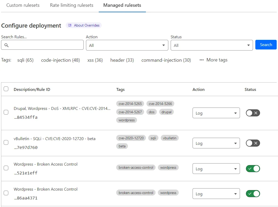The height and width of the screenshot is (207, 278).
Task: Open the Log dropdown for the Drupal DoS rule
Action: click(216, 113)
